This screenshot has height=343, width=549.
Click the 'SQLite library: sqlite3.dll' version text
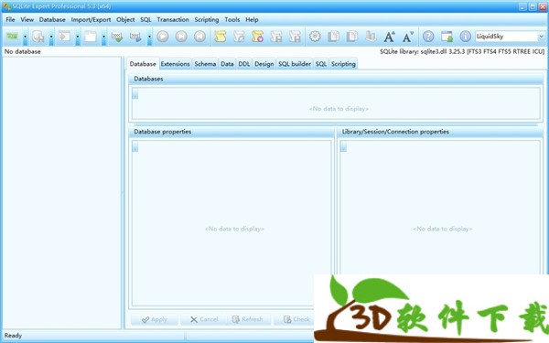[462, 51]
